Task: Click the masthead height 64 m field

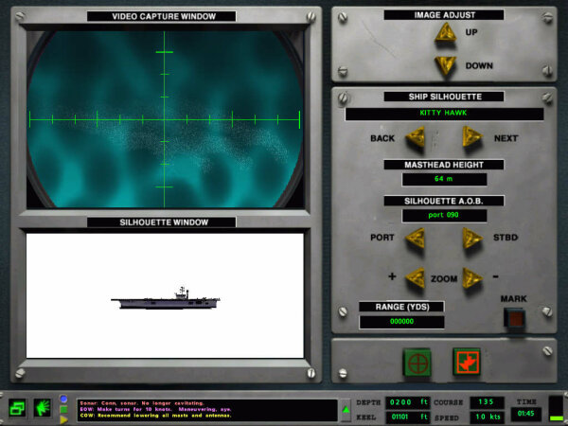Action: pos(444,179)
